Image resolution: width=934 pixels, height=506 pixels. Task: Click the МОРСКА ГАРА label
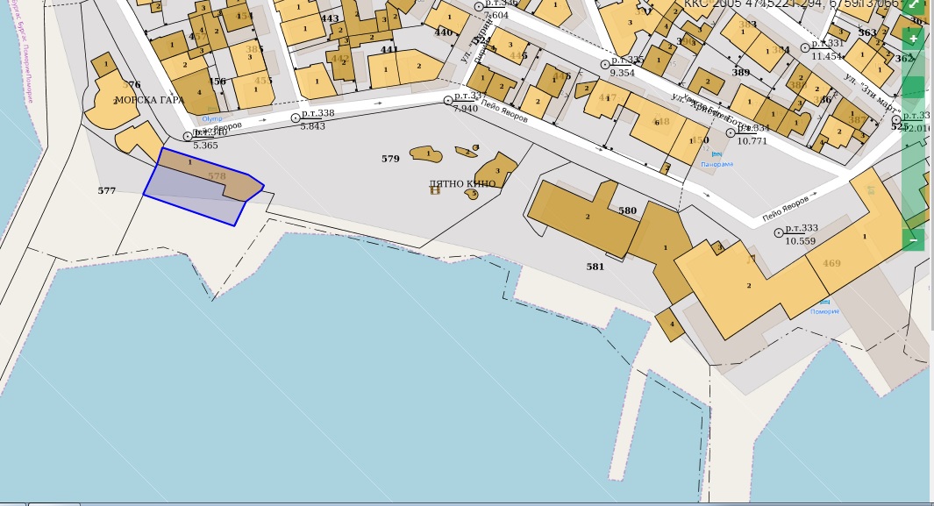[149, 100]
